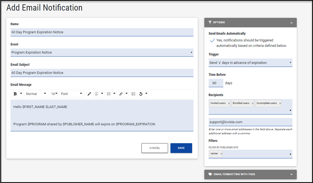Screen dimensions: 313x183
Task: Open the Normal paragraph style dropdown
Action: pyautogui.click(x=36, y=94)
